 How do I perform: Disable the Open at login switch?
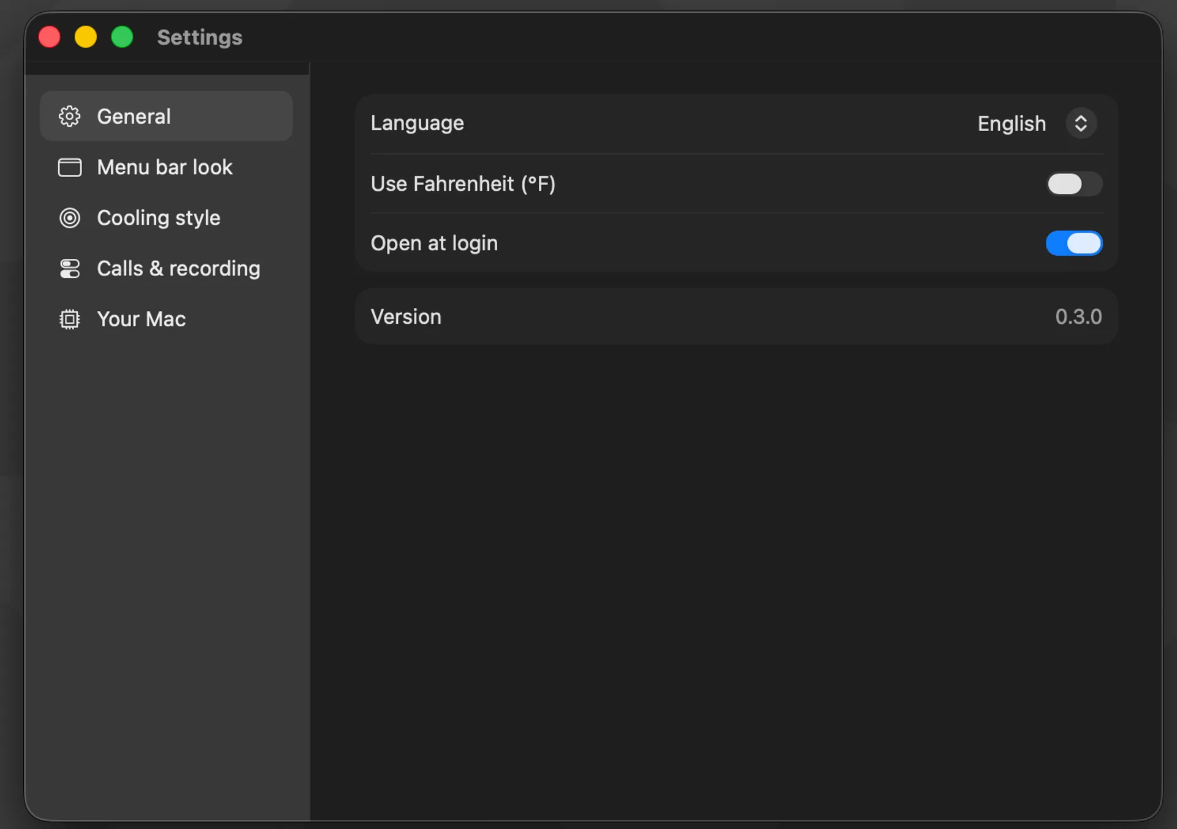(x=1074, y=243)
